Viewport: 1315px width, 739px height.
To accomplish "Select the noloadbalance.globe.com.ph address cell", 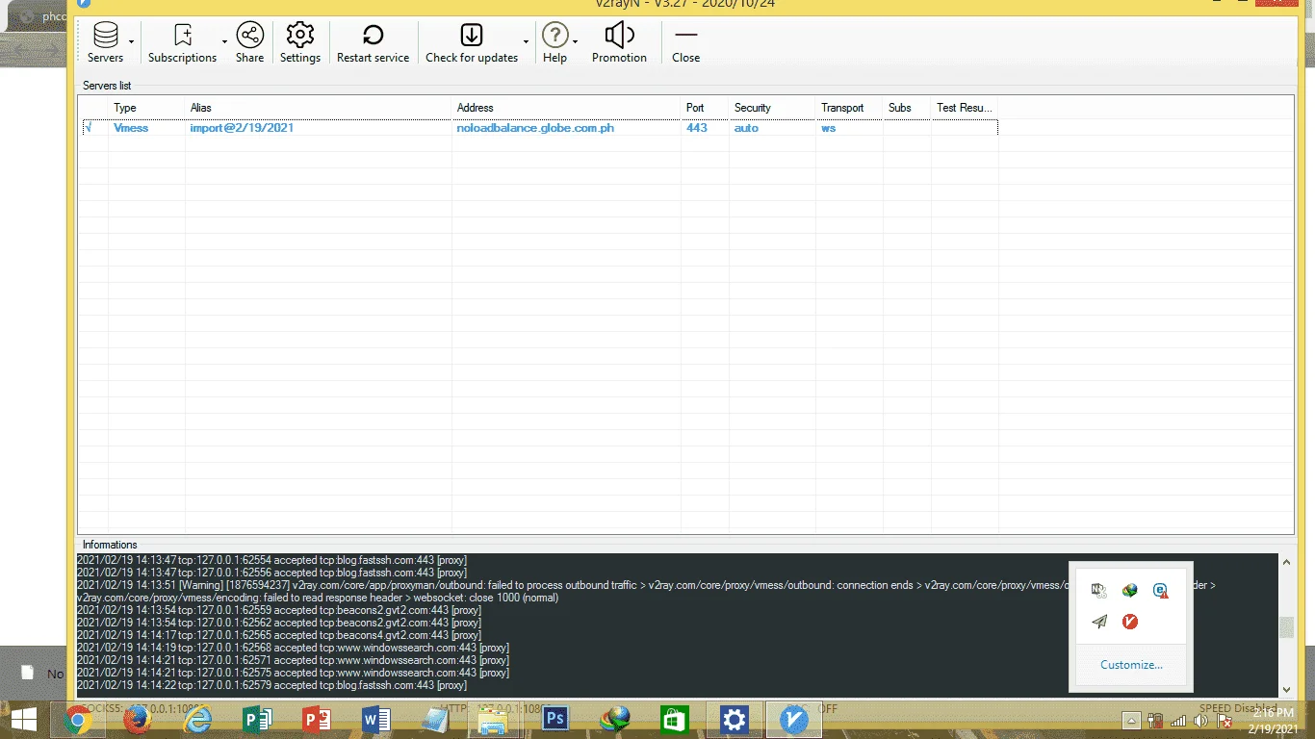I will (x=535, y=128).
